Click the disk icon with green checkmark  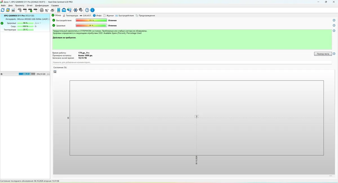pyautogui.click(x=30, y=10)
